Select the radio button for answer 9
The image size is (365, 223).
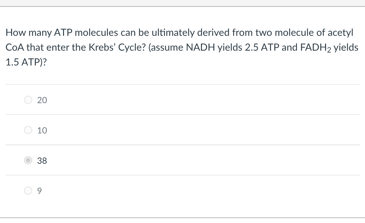28,191
